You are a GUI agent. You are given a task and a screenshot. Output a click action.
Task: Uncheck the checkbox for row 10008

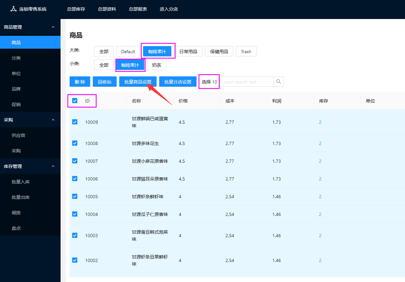[x=75, y=143]
